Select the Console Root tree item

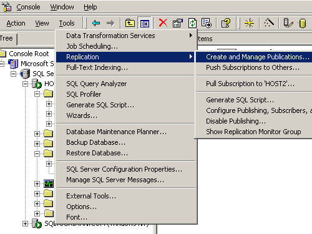pos(29,54)
